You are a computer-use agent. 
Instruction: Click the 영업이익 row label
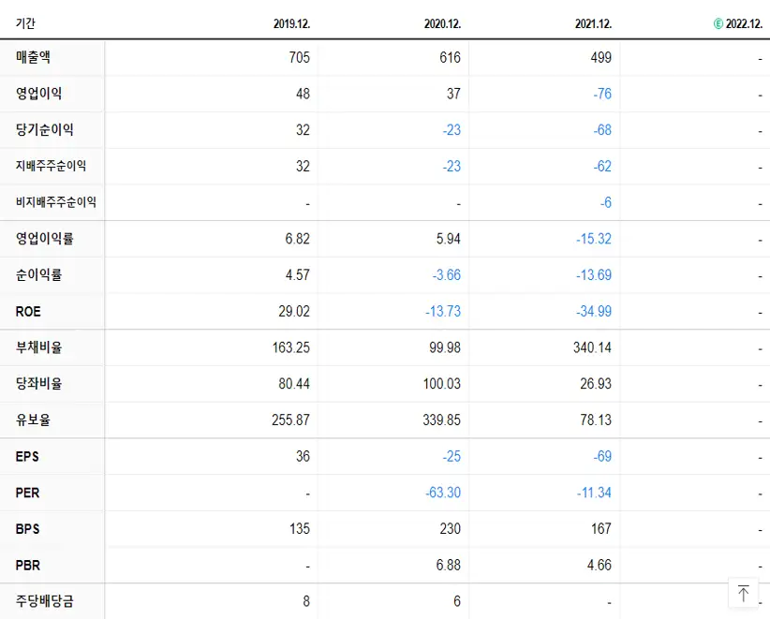point(38,94)
